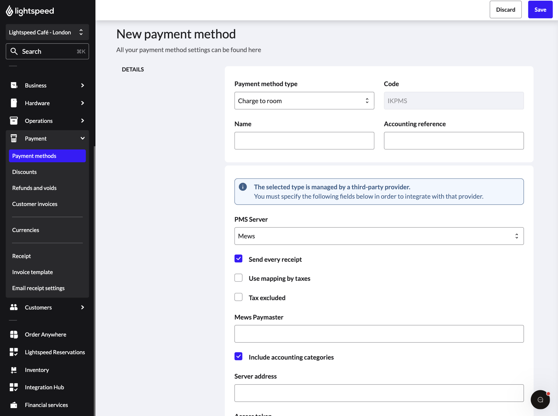Click the search magnifier icon
This screenshot has height=416, width=558.
[14, 51]
